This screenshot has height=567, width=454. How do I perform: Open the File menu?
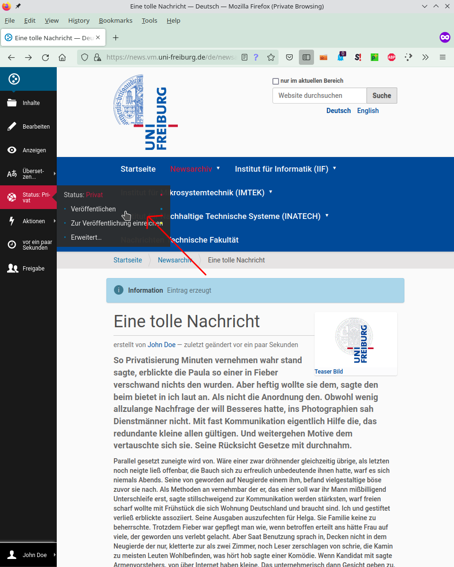tap(10, 21)
